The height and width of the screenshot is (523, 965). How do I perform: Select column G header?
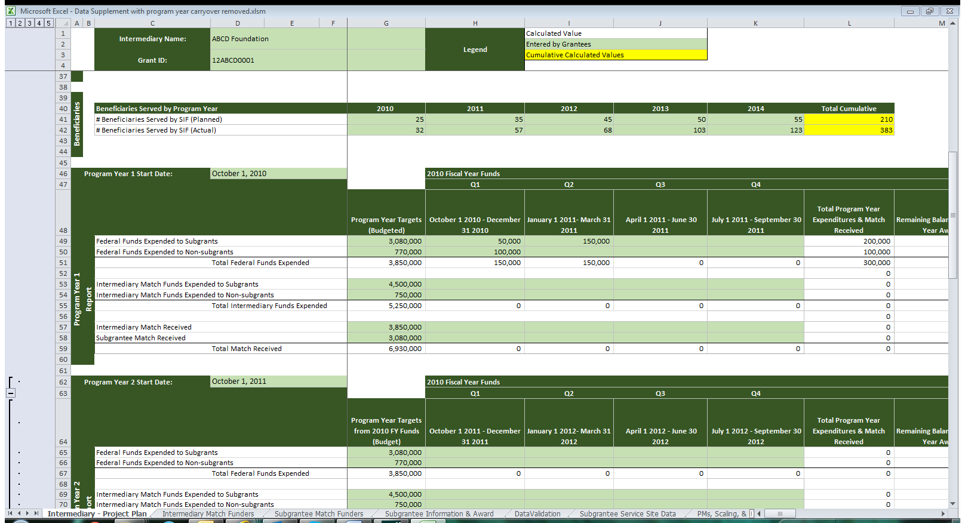pos(386,23)
